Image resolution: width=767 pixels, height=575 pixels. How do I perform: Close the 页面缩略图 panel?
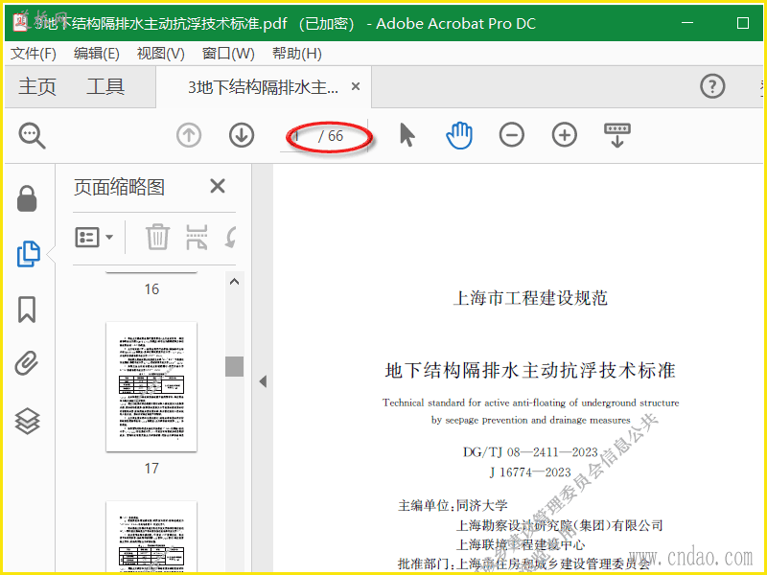pyautogui.click(x=218, y=186)
